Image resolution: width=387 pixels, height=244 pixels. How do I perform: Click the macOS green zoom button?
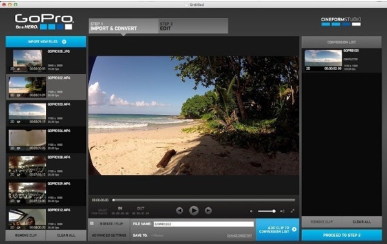click(x=16, y=5)
